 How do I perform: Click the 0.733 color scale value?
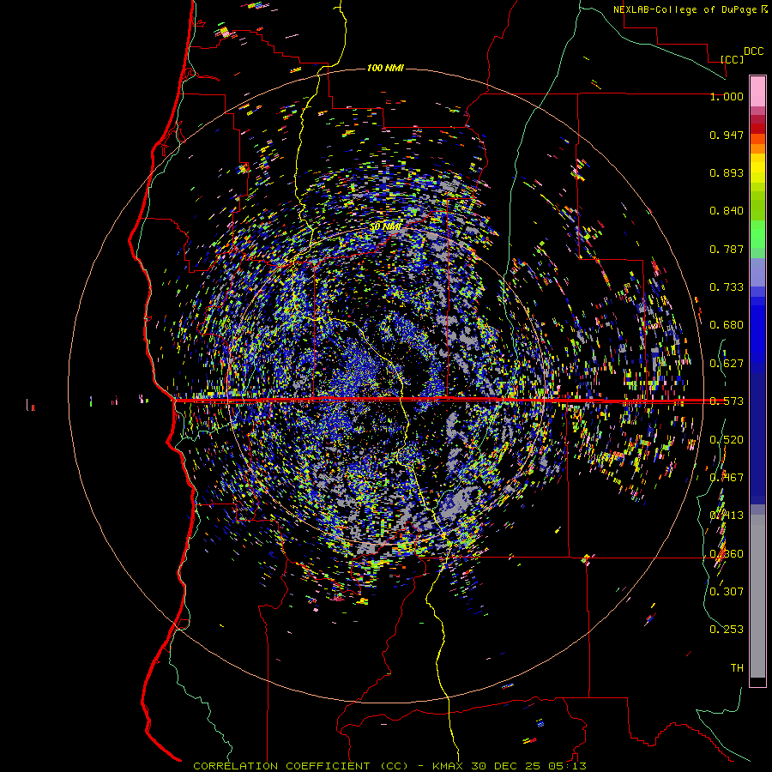[x=727, y=287]
